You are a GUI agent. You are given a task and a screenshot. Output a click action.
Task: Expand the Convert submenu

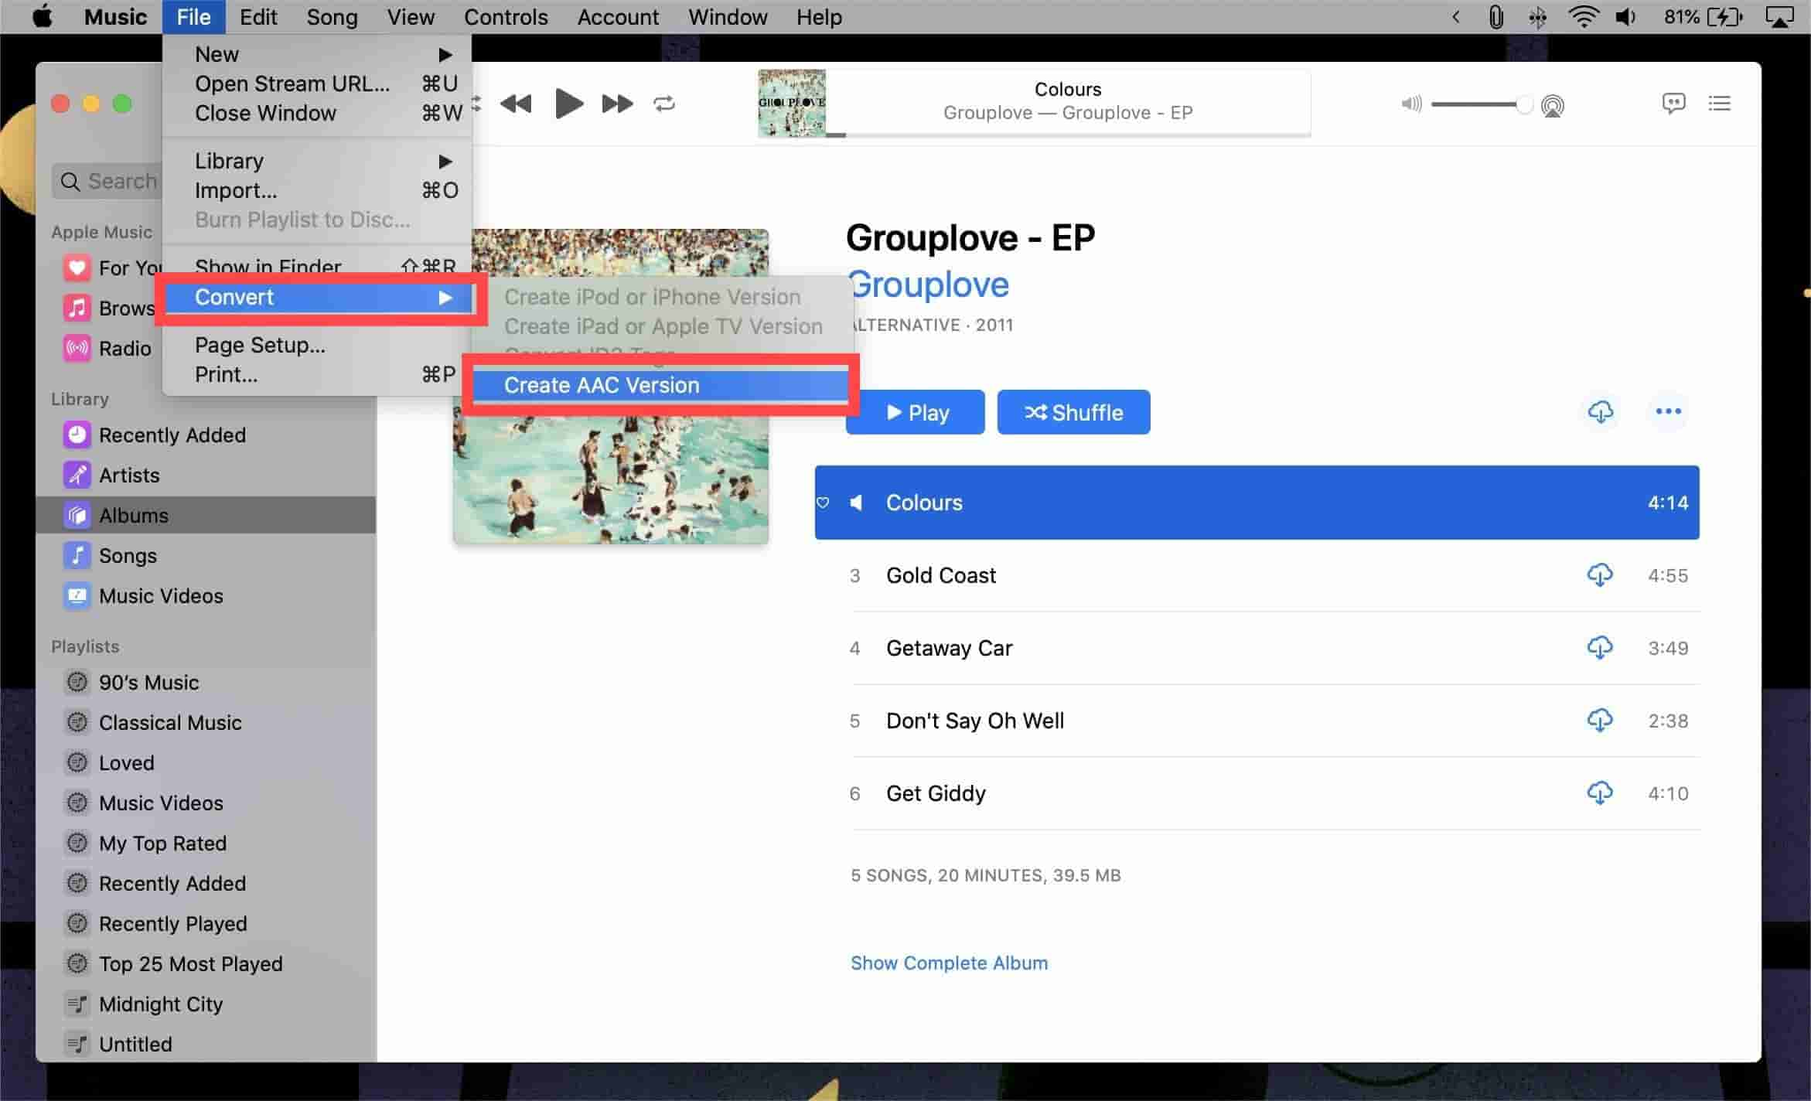(317, 296)
